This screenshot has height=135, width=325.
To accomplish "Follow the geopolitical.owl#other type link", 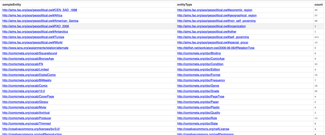I will tap(207, 32).
